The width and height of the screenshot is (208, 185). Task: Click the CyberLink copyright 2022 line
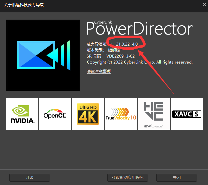click(x=140, y=62)
